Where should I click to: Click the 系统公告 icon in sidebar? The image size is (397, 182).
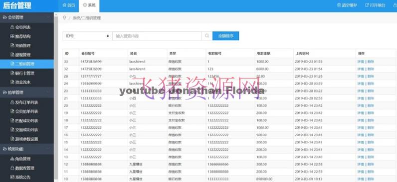click(12, 177)
